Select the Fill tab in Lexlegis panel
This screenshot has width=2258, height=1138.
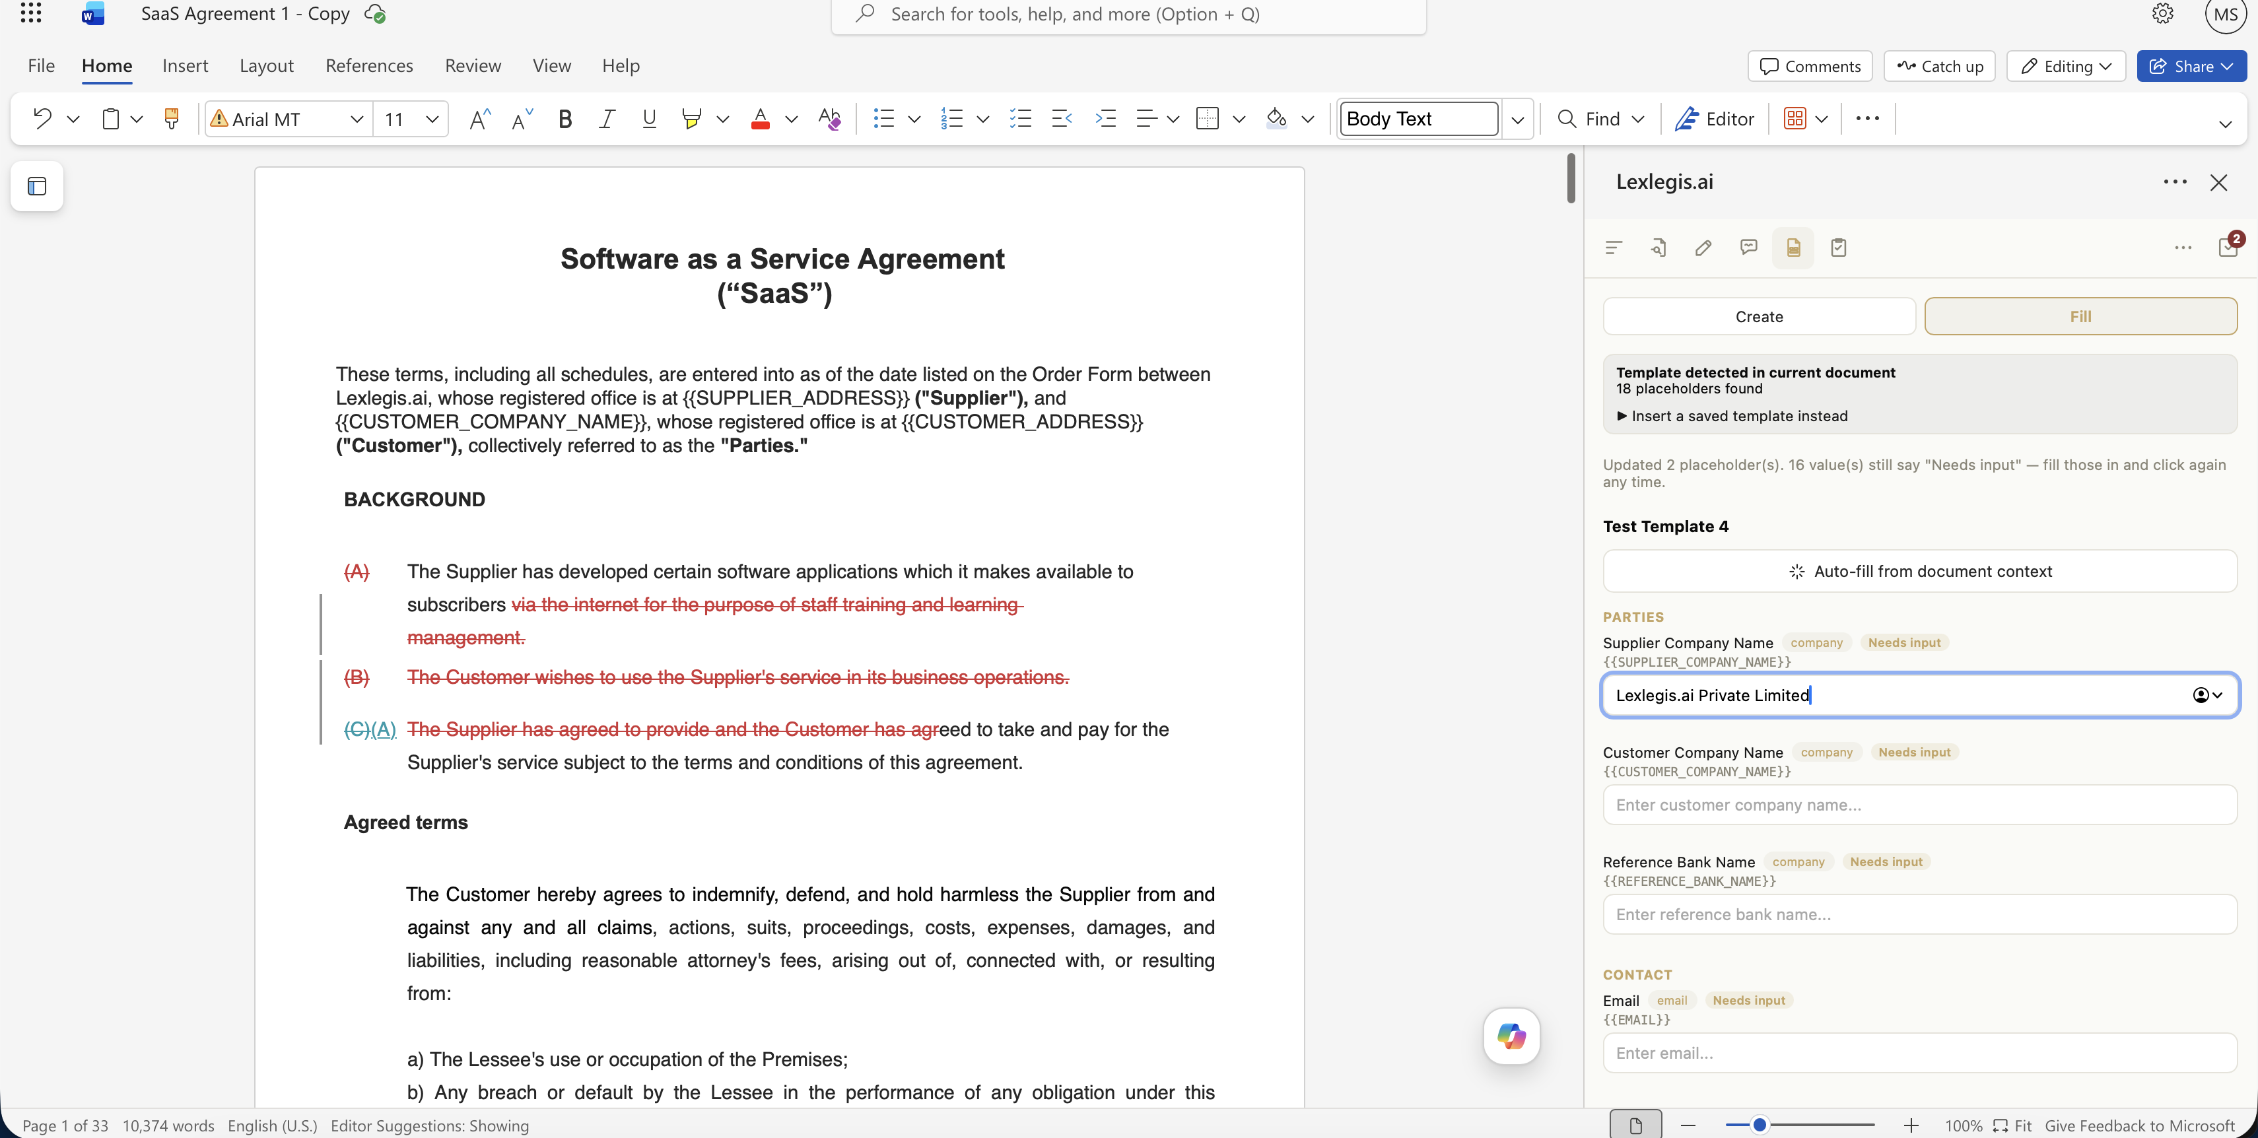tap(2081, 316)
